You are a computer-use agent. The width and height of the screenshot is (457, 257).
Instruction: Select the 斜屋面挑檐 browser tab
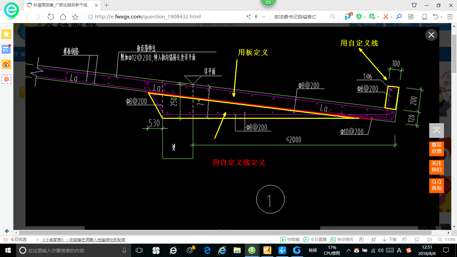(62, 5)
